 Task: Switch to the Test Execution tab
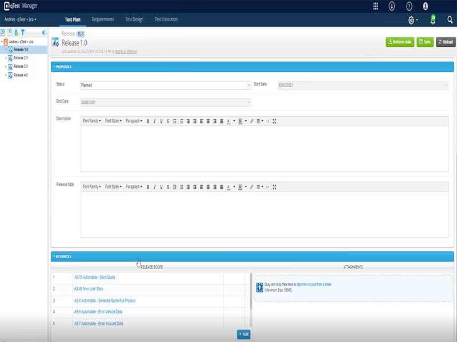pyautogui.click(x=166, y=19)
